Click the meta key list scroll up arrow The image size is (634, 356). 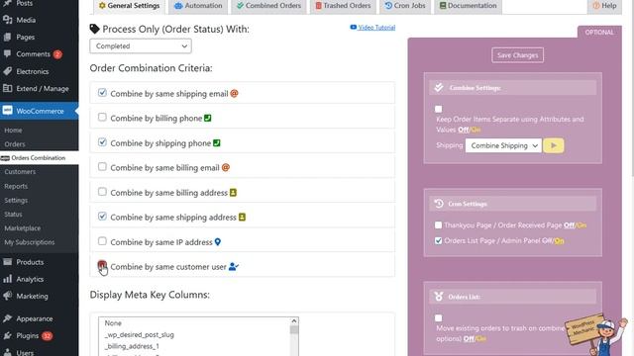[x=294, y=321]
